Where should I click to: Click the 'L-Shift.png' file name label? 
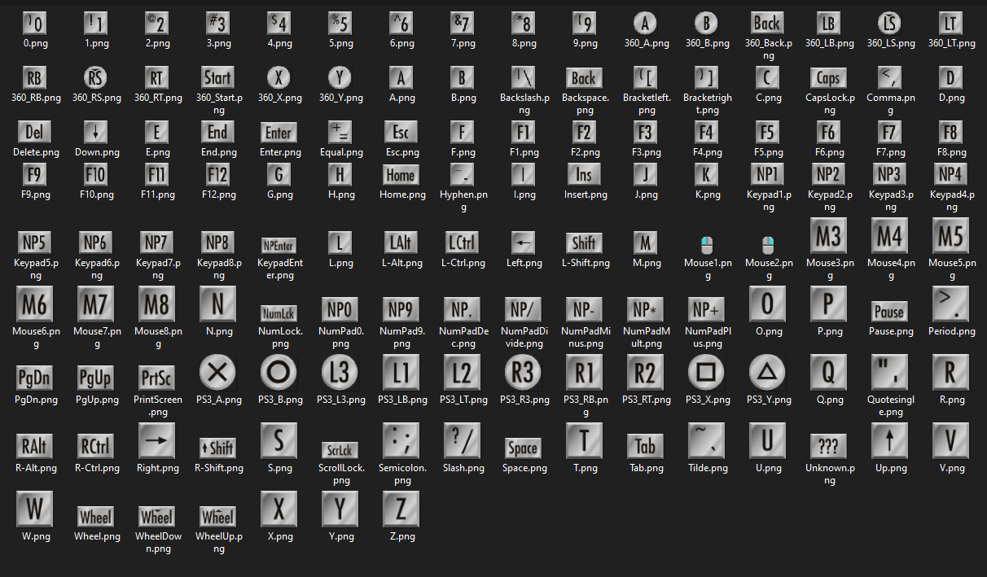coord(586,263)
